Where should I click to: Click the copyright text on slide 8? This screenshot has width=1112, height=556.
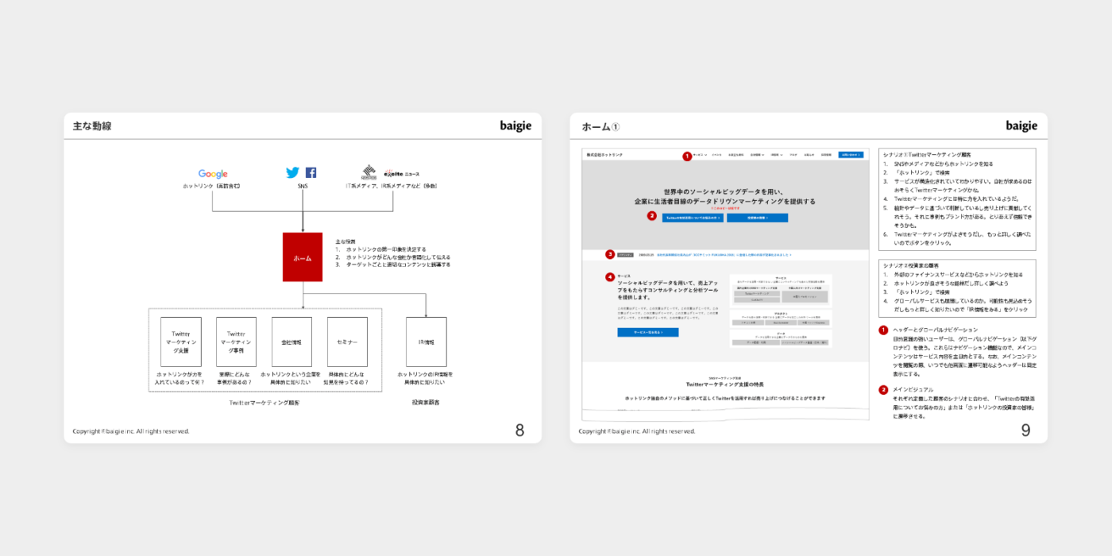(131, 431)
